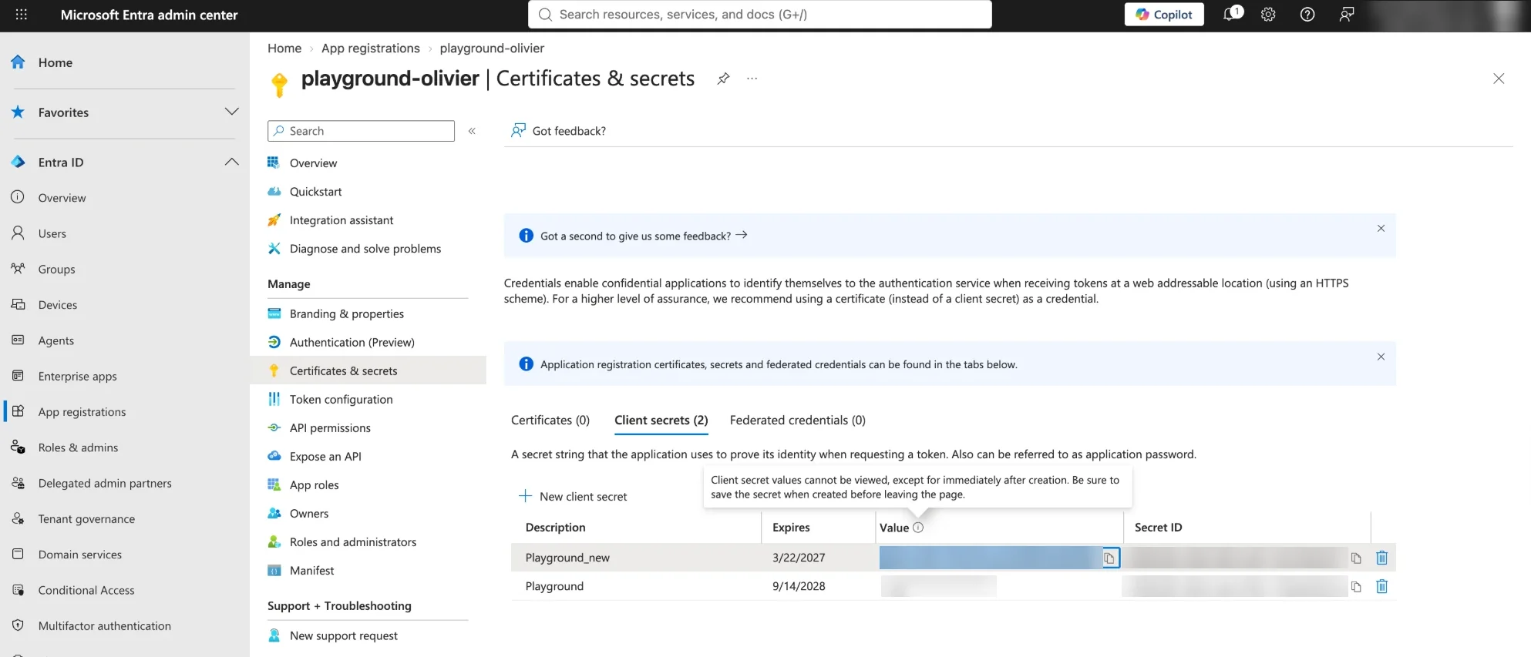This screenshot has height=657, width=1531.
Task: Dismiss the feedback banner
Action: tap(1381, 228)
